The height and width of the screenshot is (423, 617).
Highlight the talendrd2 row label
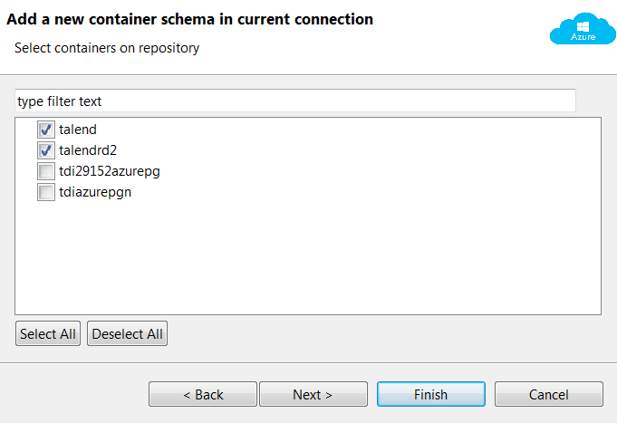pos(88,150)
